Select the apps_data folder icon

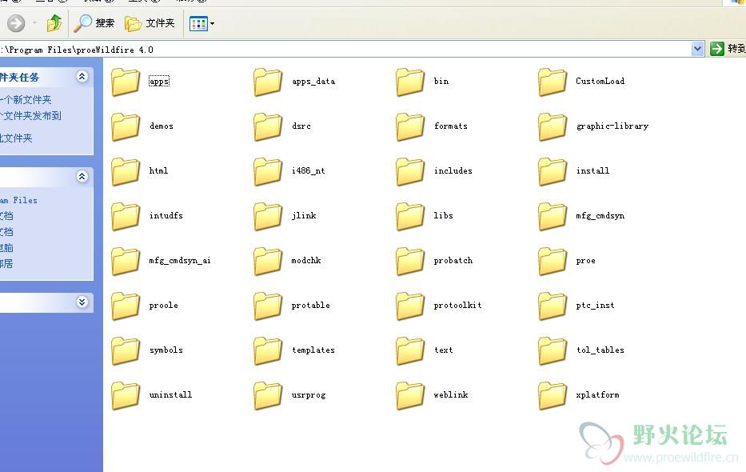pyautogui.click(x=268, y=82)
